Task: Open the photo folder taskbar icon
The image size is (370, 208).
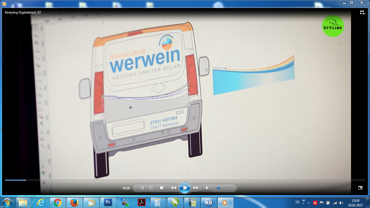Action: tap(91, 203)
